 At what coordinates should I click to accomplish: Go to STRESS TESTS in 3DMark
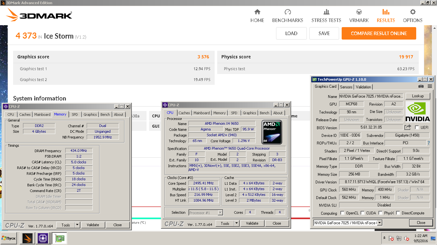pos(326,16)
